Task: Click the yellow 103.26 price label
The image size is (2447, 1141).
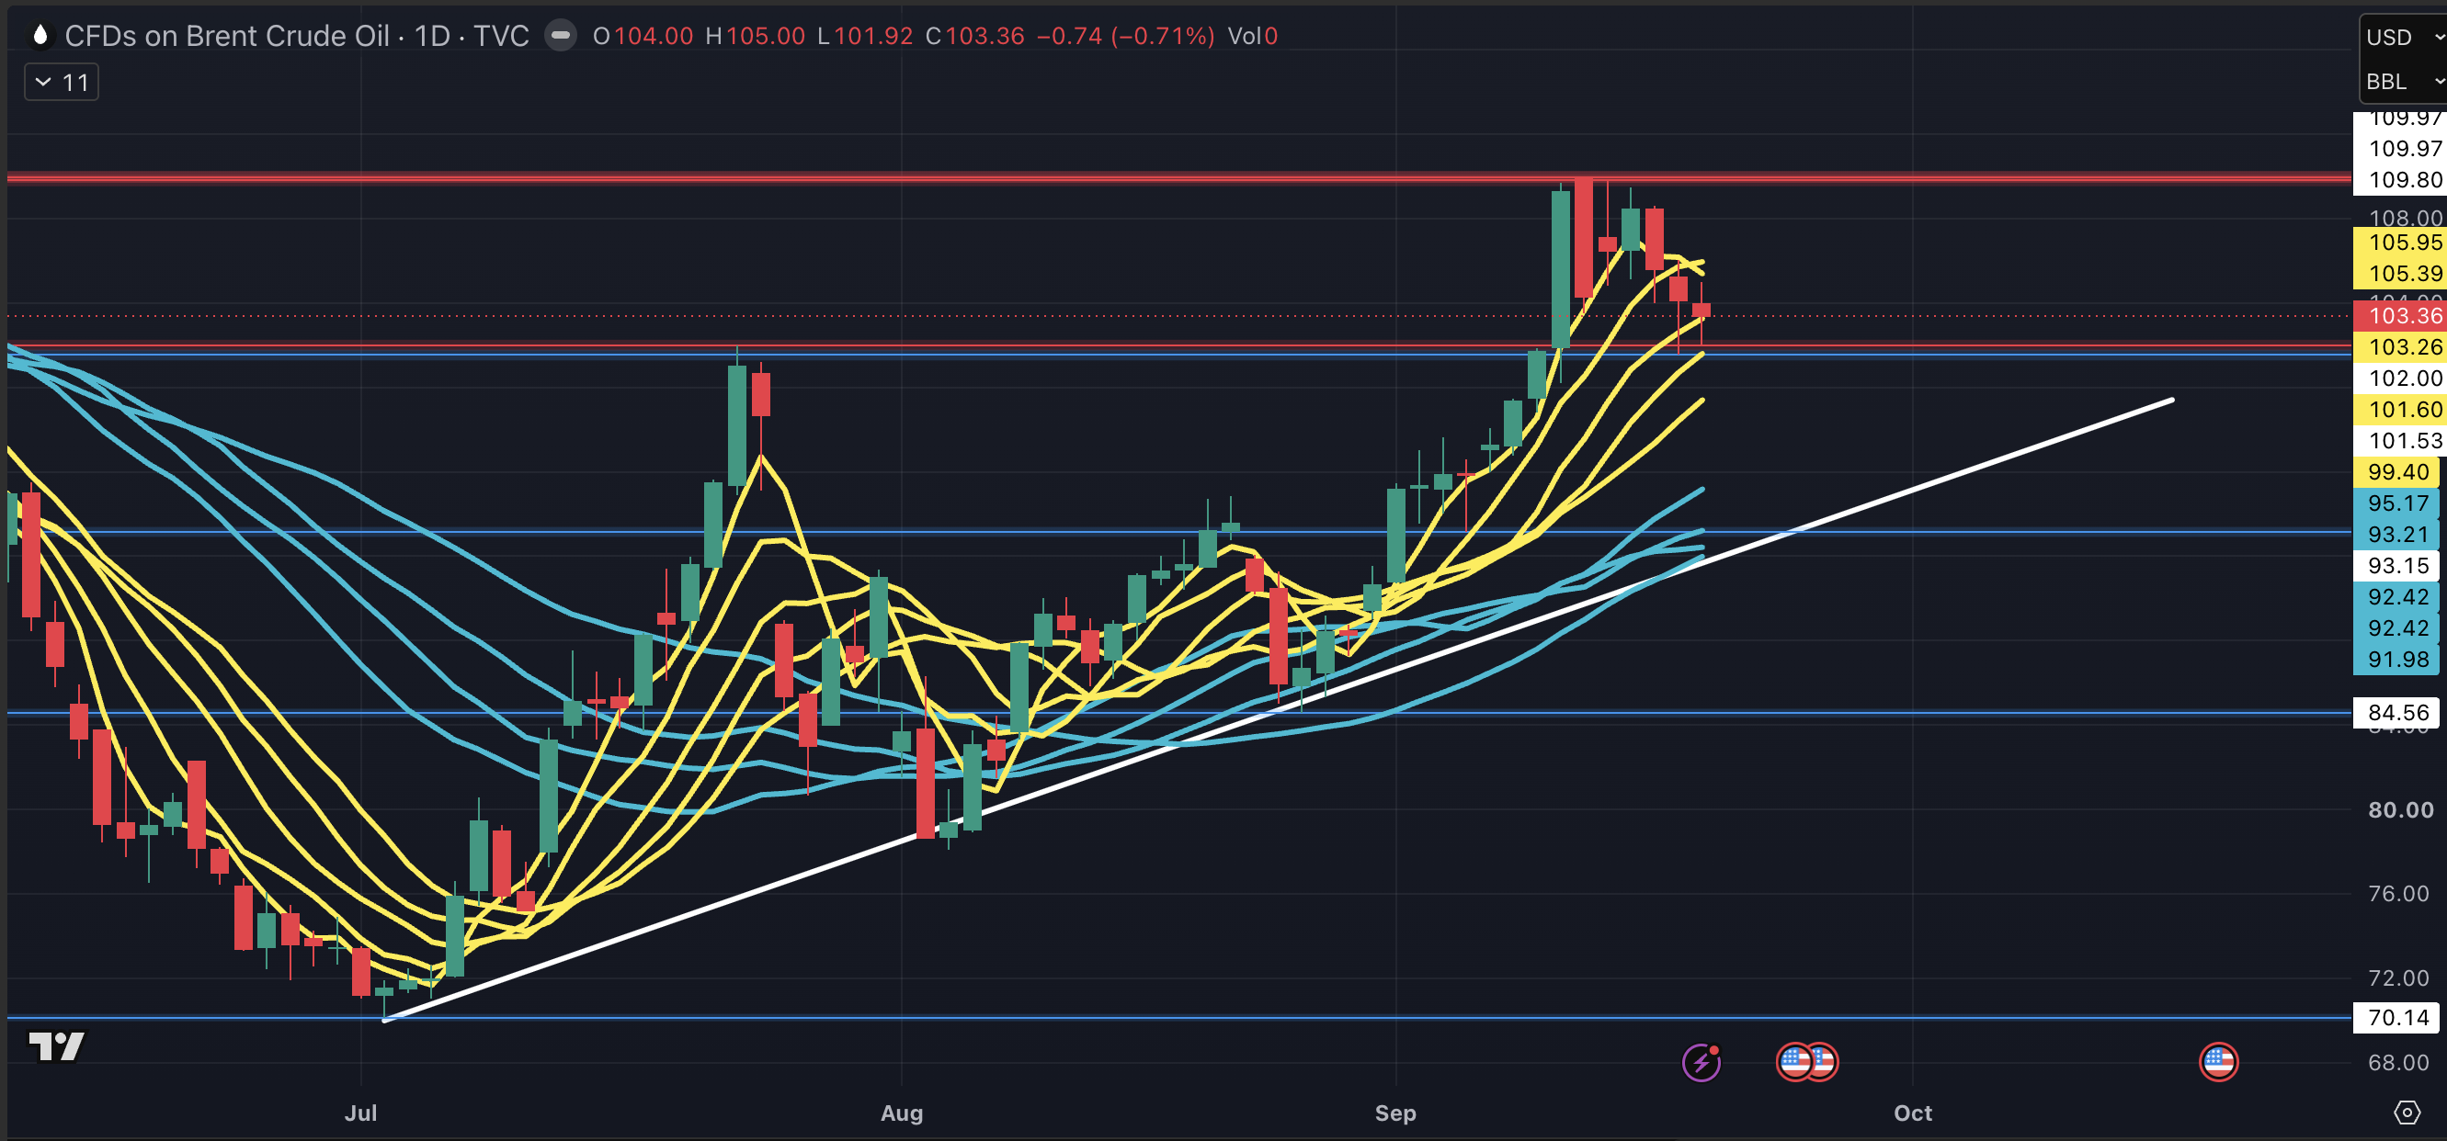Action: click(2399, 346)
